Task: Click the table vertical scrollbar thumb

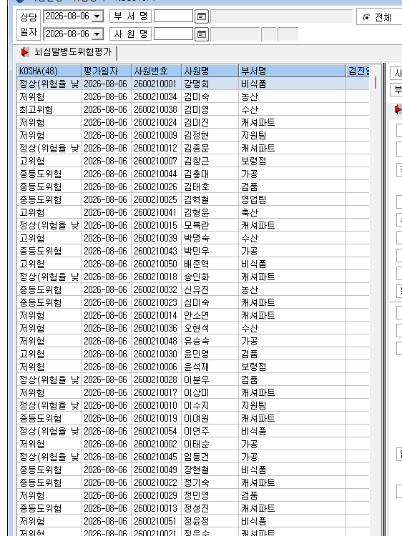Action: pos(376,83)
